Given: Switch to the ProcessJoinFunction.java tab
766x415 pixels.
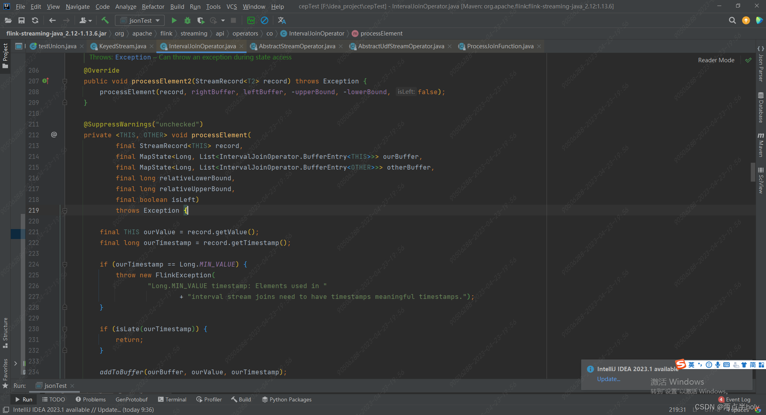Looking at the screenshot, I should coord(500,46).
